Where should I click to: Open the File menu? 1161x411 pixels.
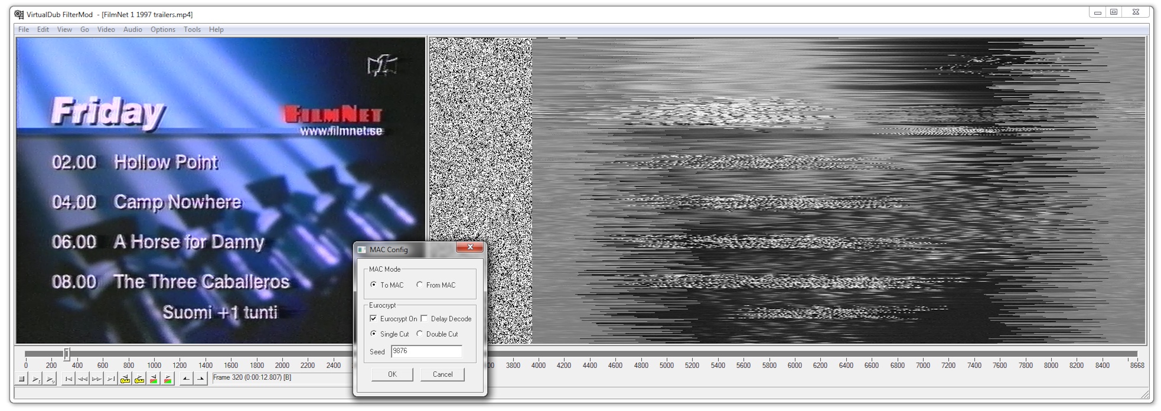24,30
